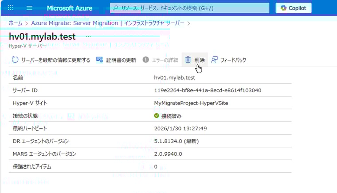Select last heartbeat 2026/1/30 13:27:49

[x=180, y=128]
